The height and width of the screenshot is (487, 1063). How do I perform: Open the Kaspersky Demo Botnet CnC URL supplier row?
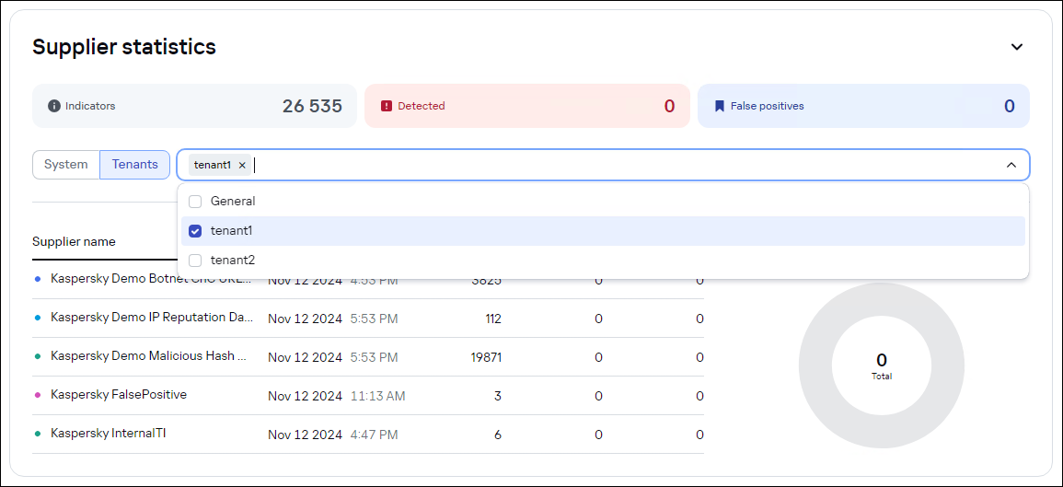[x=368, y=280]
